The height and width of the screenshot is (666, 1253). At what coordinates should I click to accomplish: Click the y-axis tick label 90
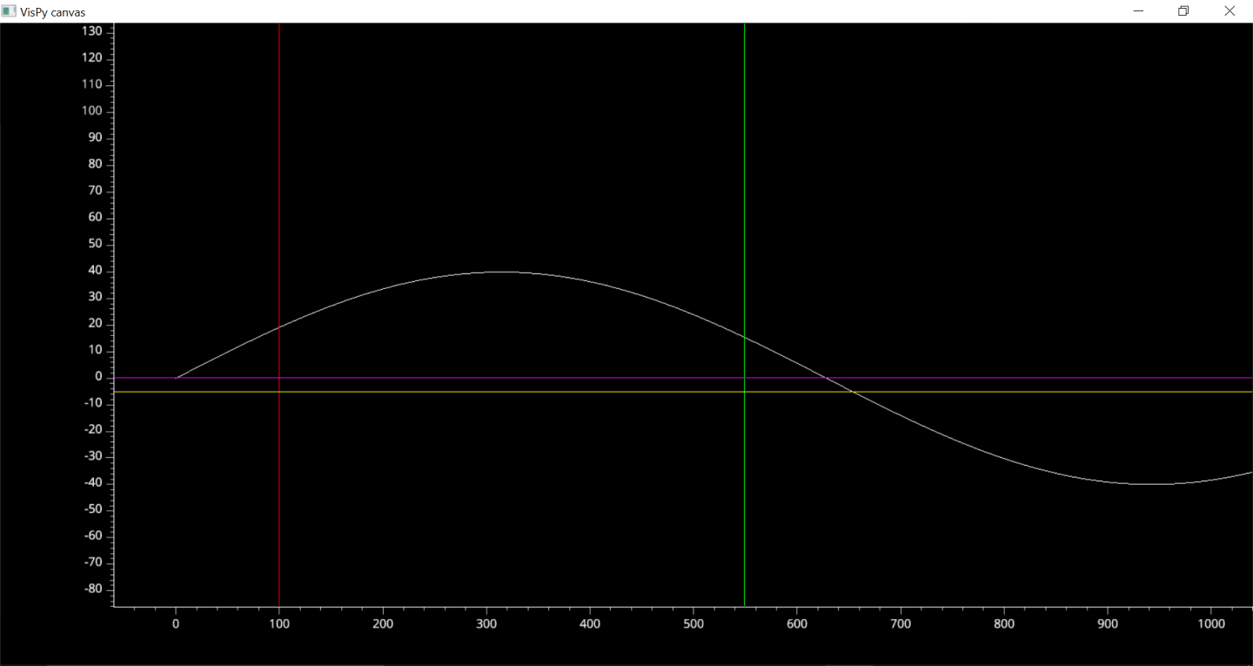pyautogui.click(x=96, y=138)
